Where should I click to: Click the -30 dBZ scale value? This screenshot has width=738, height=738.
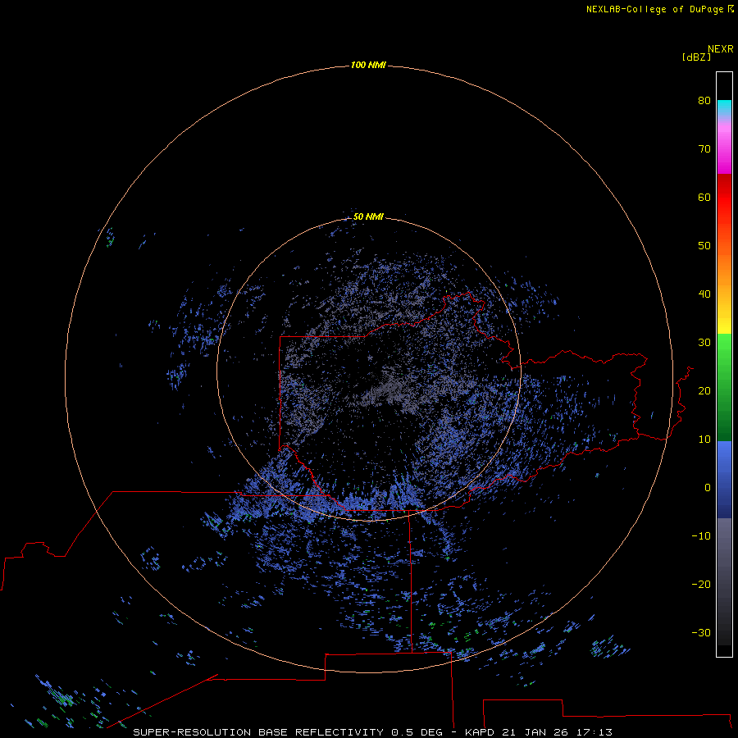(x=701, y=632)
